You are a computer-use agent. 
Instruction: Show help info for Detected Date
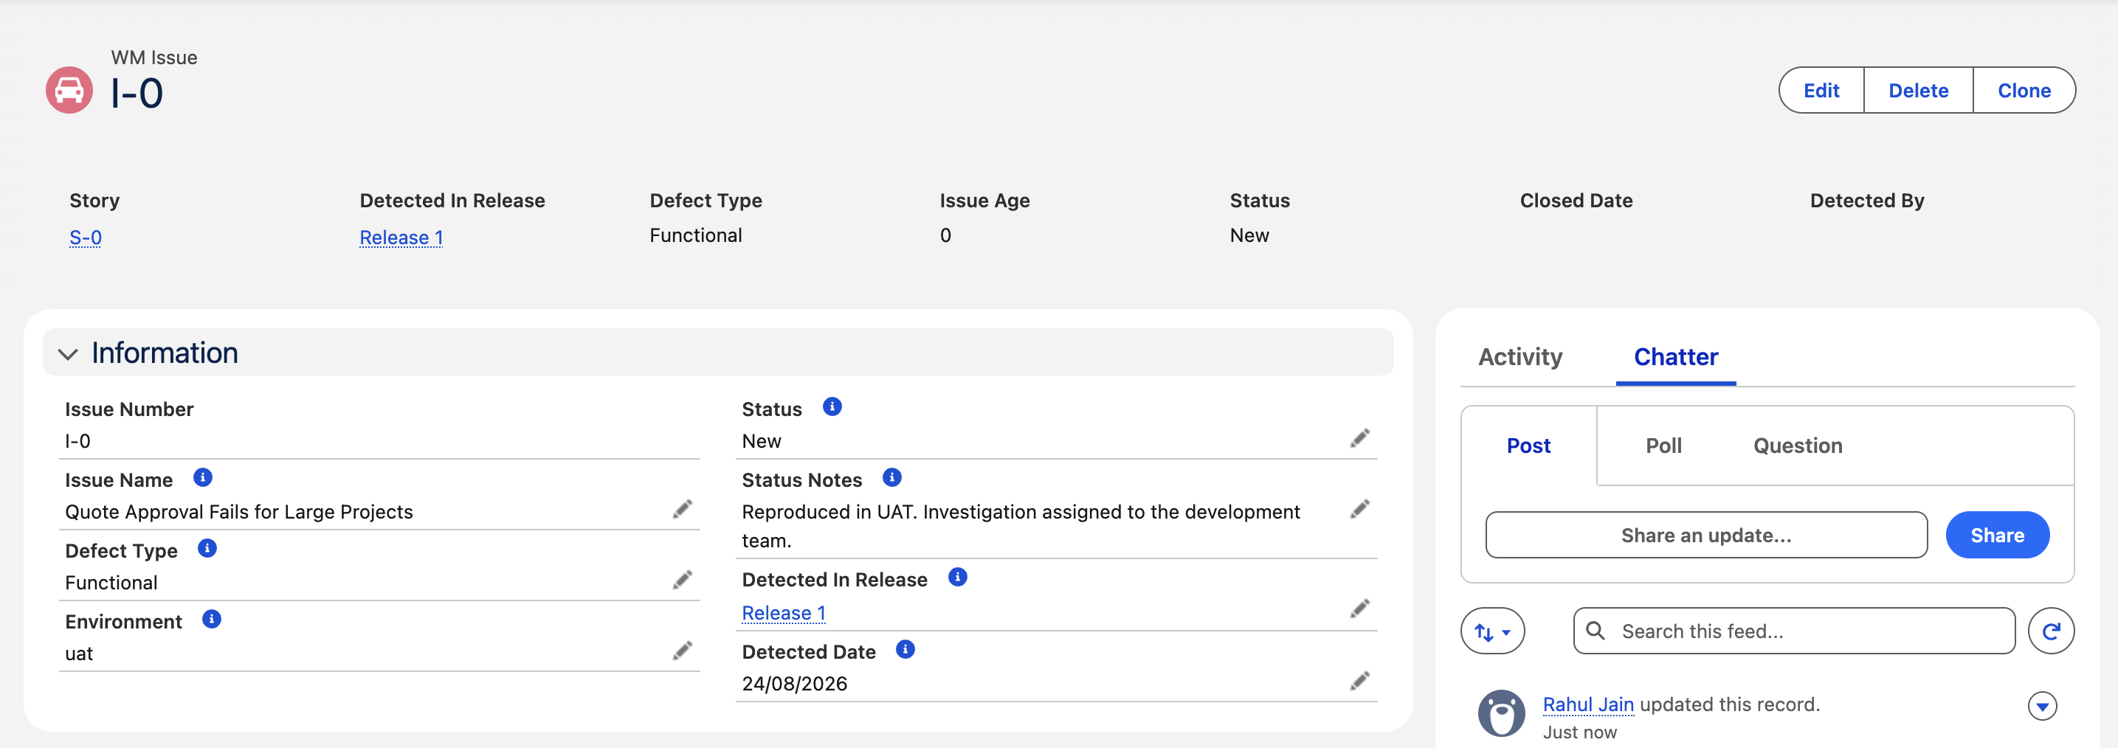pos(906,649)
